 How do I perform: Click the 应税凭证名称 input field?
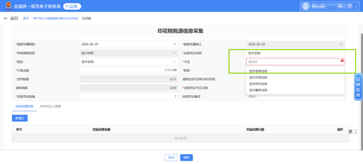(x=295, y=53)
